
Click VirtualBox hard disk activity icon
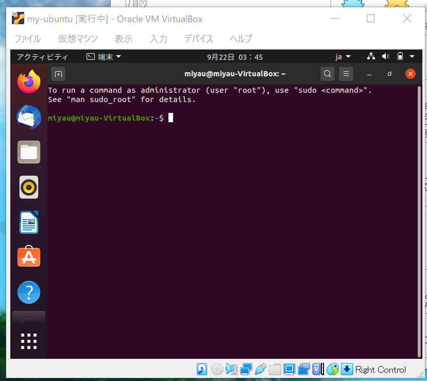[202, 370]
